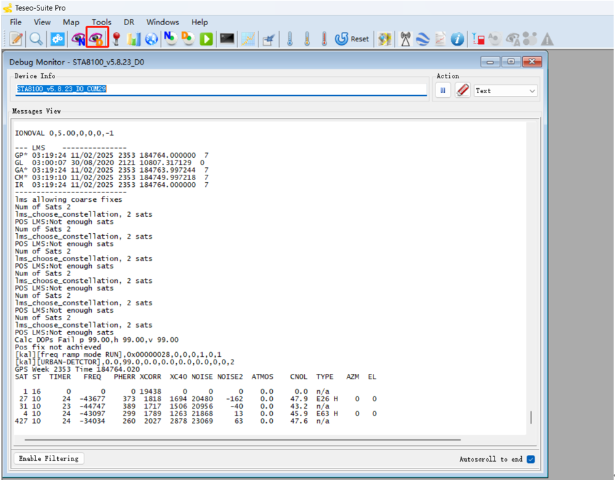Click the green play arrow toolbar icon
This screenshot has height=480, width=615.
point(206,39)
